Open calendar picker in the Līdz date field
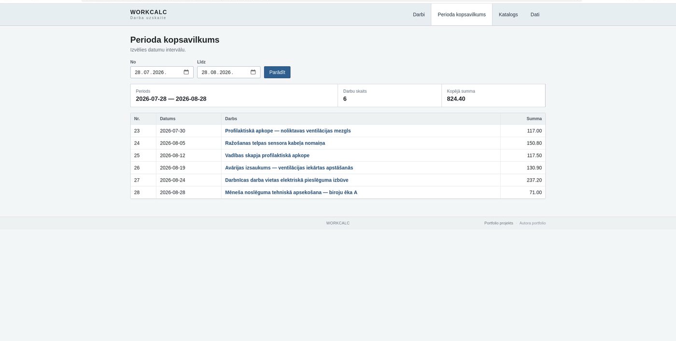 click(x=253, y=72)
